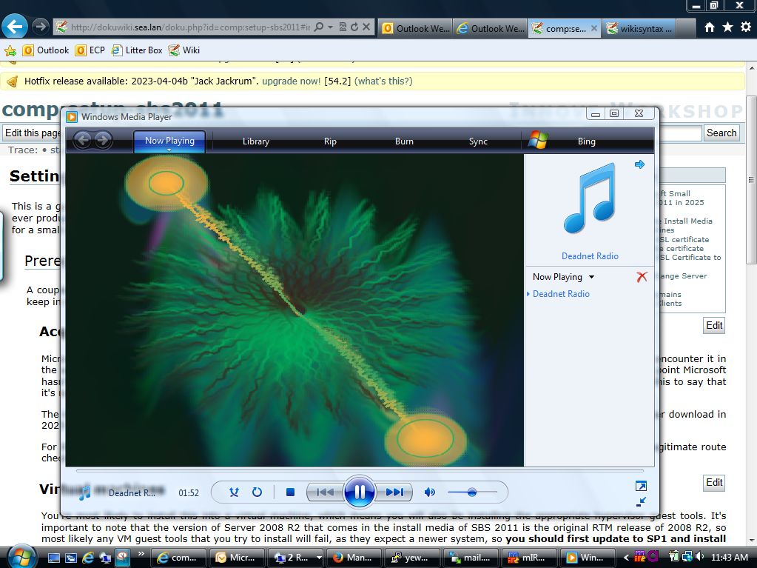
Task: Pause playback in Windows Media Player
Action: (x=359, y=492)
